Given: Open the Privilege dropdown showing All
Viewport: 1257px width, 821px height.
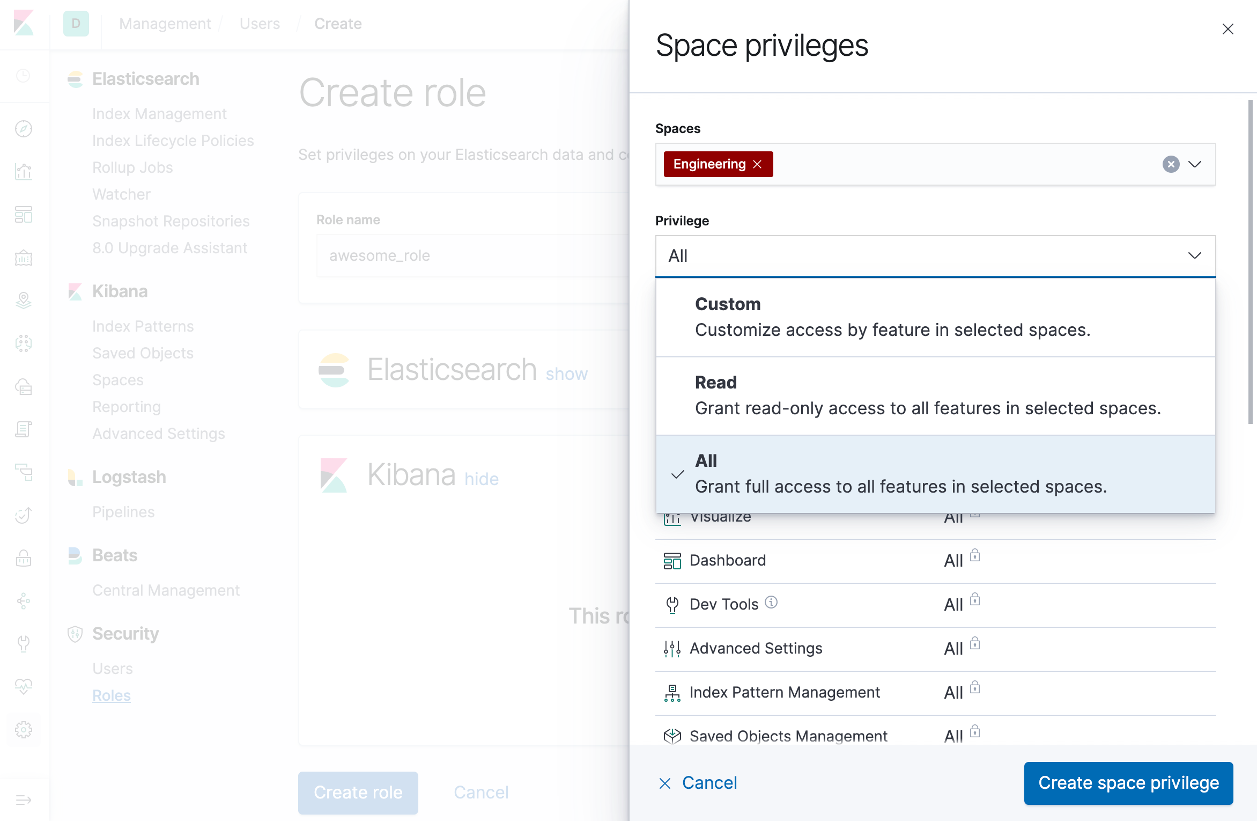Looking at the screenshot, I should point(935,256).
